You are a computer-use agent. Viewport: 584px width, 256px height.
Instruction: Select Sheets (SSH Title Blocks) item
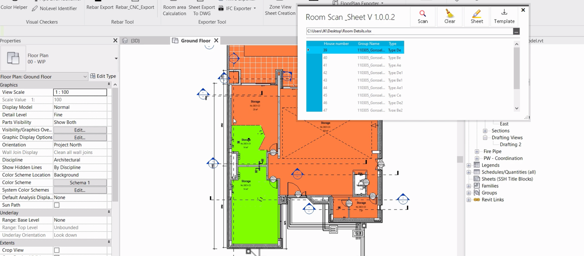pos(507,179)
